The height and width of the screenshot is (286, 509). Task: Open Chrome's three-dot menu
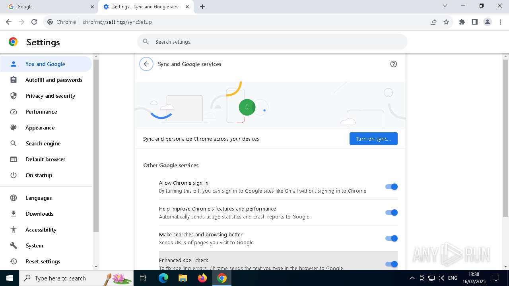coord(500,22)
